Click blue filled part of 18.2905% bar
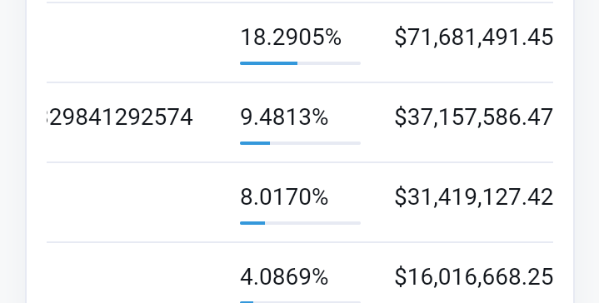 (268, 63)
